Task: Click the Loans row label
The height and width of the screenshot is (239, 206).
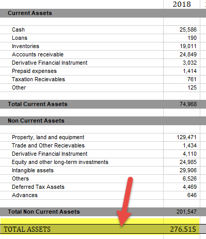Action: (x=20, y=38)
